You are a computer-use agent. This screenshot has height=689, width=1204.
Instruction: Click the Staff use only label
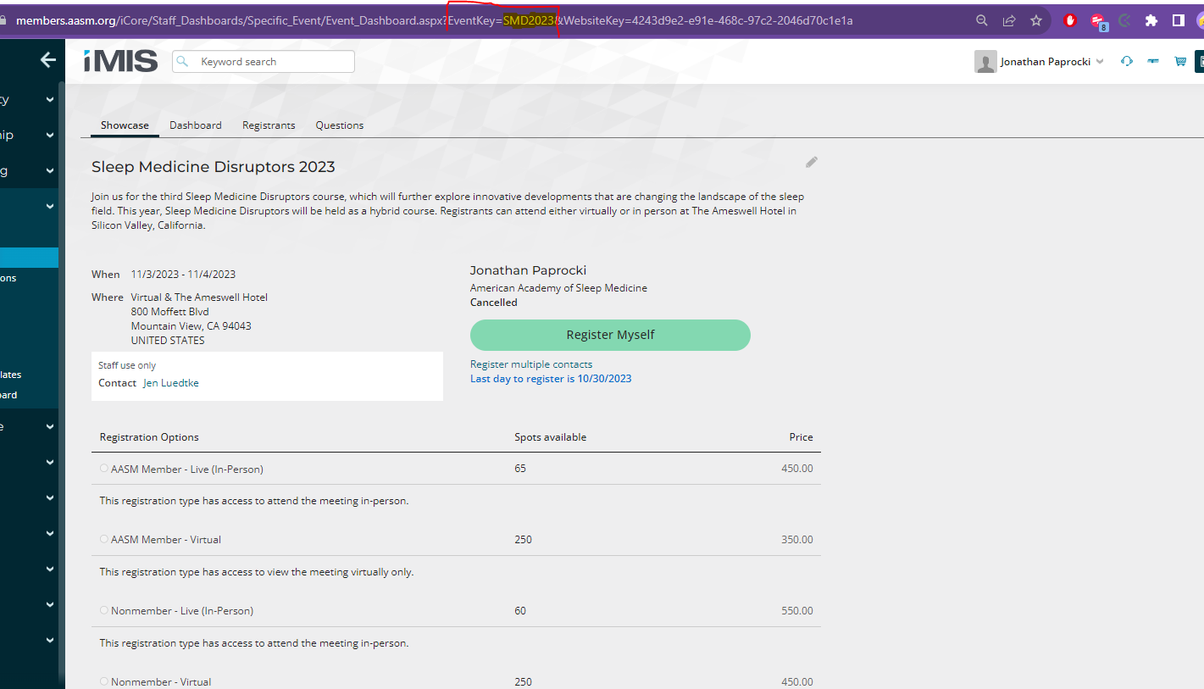tap(127, 365)
